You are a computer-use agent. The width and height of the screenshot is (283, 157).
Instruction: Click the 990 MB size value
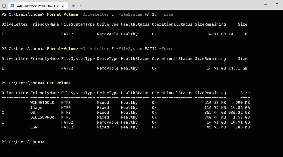click(243, 103)
